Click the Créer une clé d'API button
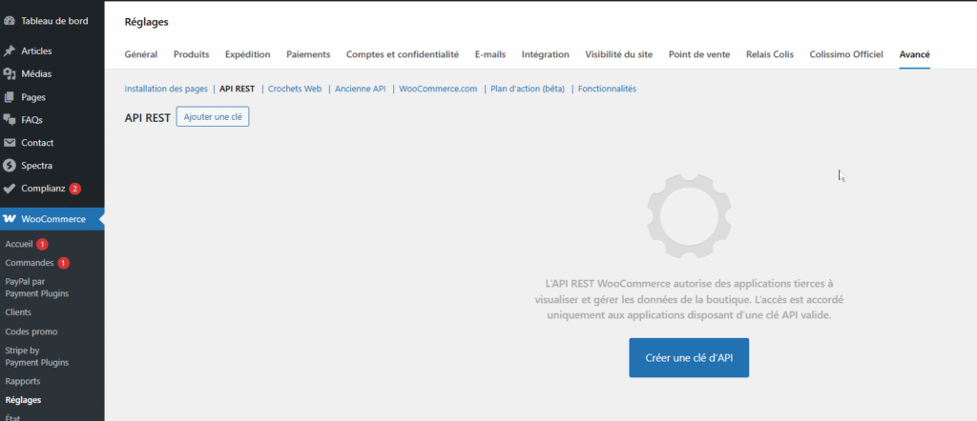Screen dimensions: 977x421 point(689,357)
